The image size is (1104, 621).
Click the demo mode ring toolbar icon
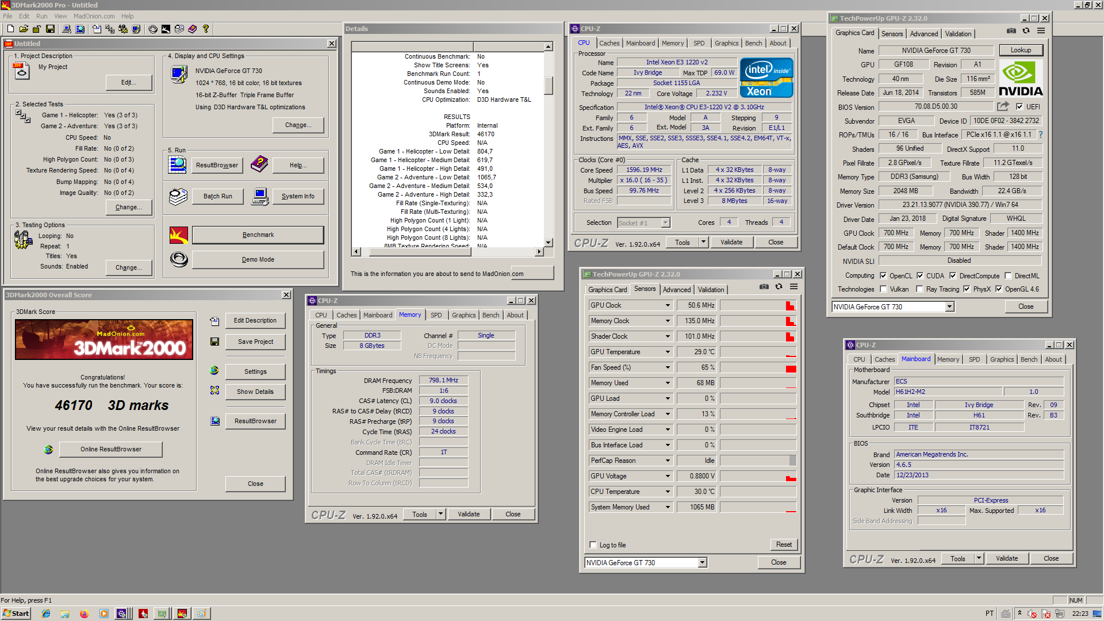153,29
